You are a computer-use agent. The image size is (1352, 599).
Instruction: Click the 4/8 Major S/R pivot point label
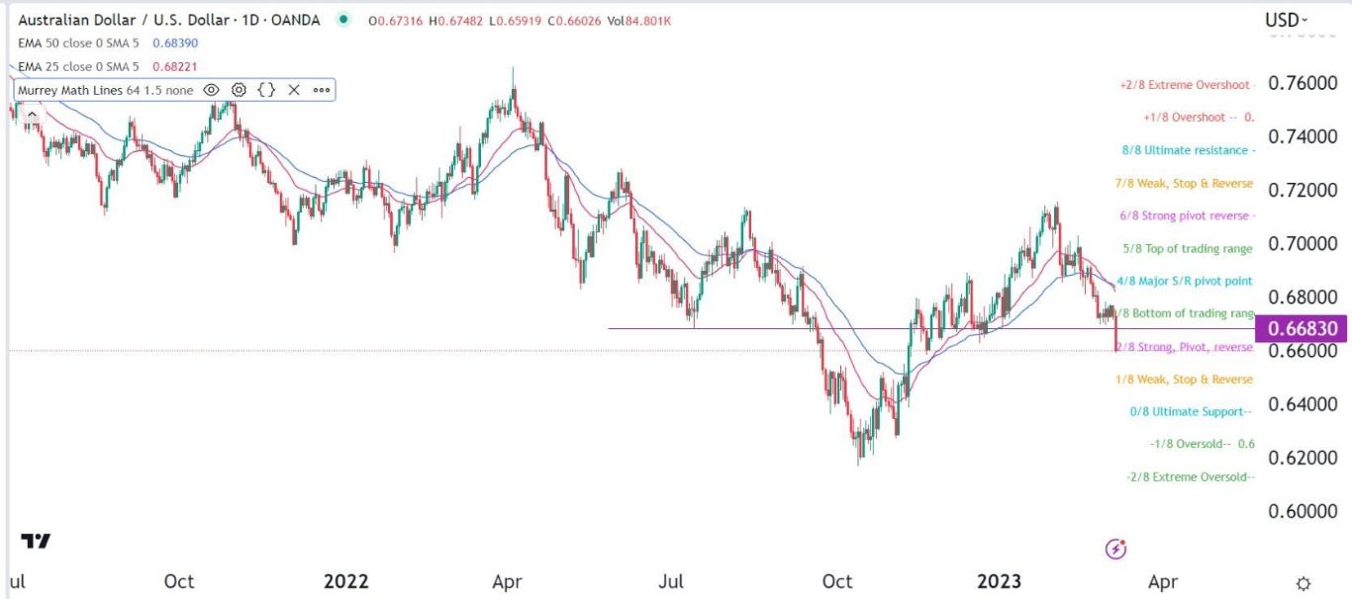pyautogui.click(x=1184, y=281)
